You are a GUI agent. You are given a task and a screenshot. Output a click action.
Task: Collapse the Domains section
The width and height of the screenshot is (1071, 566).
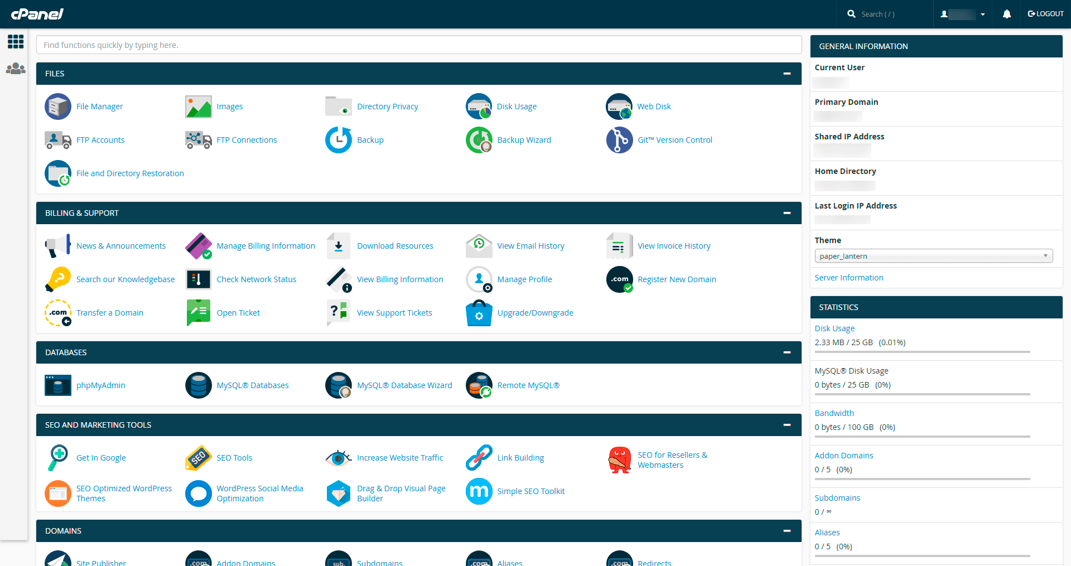tap(787, 531)
